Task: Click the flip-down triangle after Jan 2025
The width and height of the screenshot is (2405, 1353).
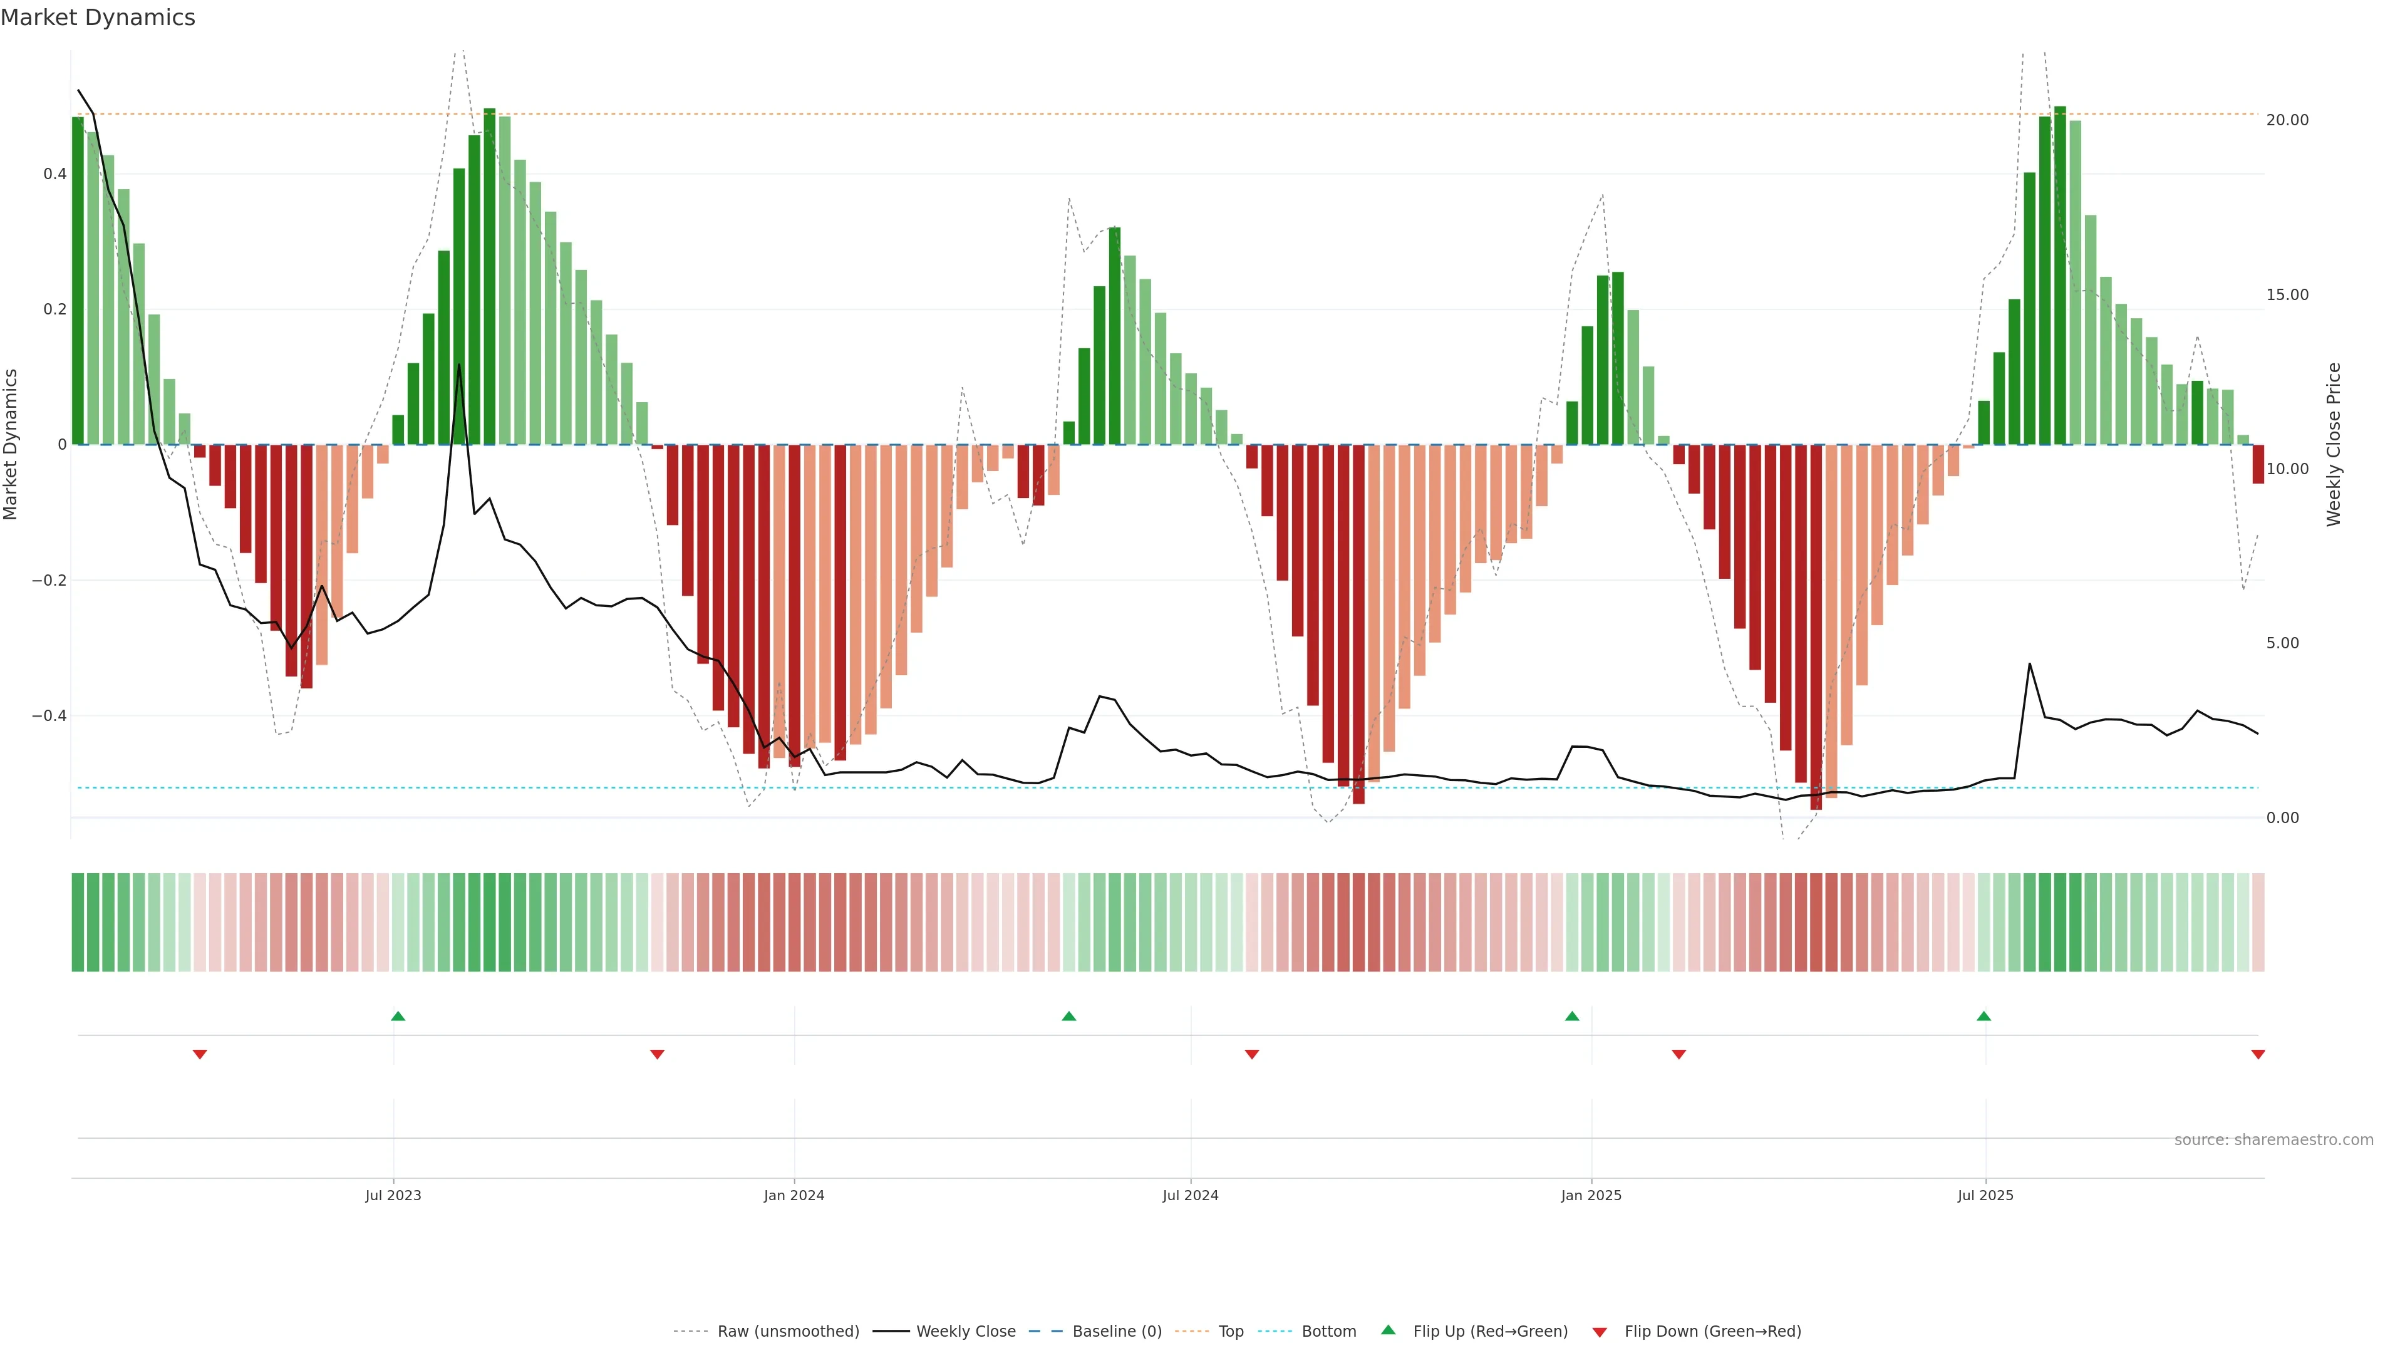Action: click(x=1678, y=1054)
